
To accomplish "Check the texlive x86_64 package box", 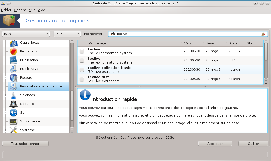I will point(82,51).
